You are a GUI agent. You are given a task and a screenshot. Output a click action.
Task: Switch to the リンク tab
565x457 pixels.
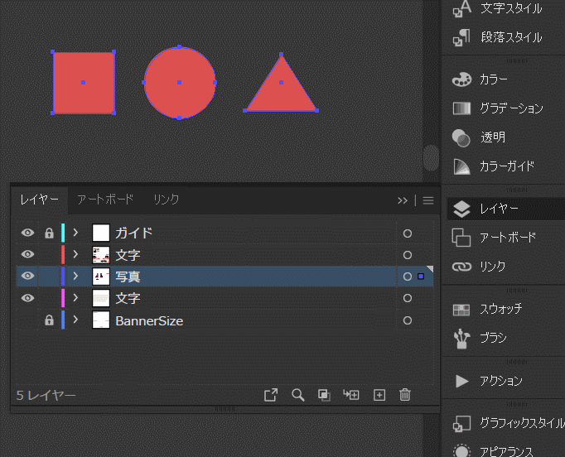pos(167,200)
